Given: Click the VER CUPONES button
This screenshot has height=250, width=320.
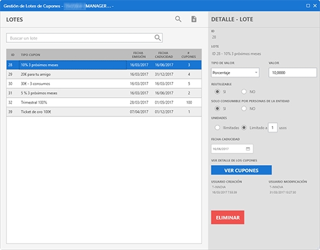Looking at the screenshot, I should [x=241, y=170].
